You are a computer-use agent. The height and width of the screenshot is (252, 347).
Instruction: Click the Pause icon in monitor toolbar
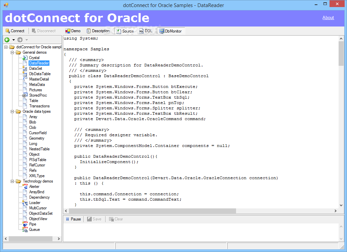tap(68, 219)
